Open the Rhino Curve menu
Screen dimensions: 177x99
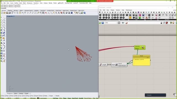click(12, 3)
